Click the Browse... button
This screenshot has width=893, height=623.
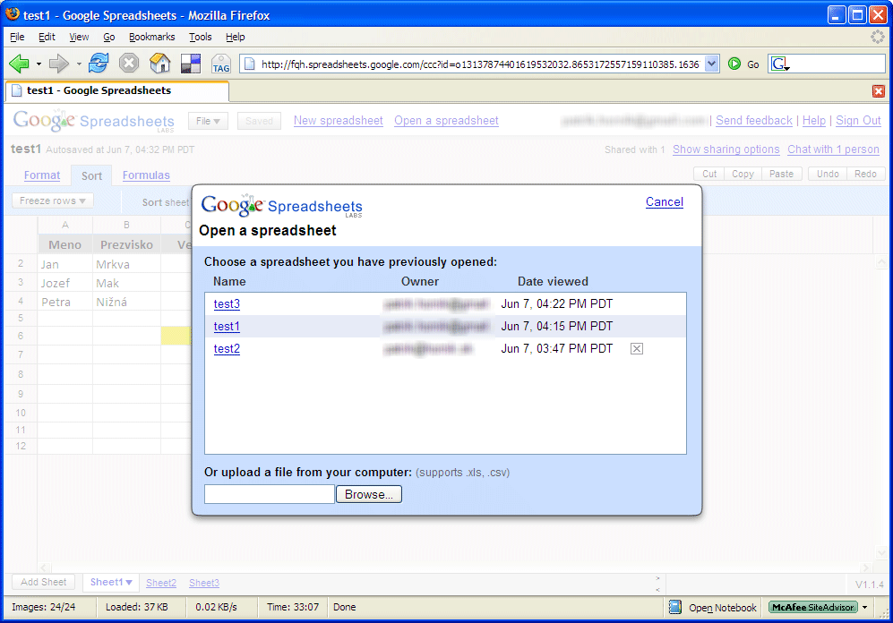click(369, 494)
